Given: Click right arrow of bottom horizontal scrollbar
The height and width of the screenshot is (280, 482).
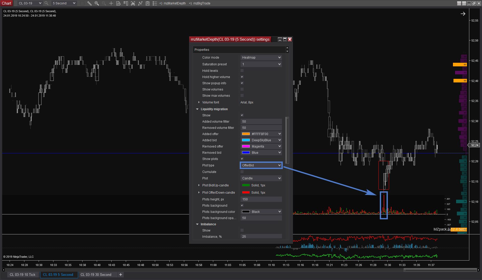Looking at the screenshot, I should pos(478,270).
